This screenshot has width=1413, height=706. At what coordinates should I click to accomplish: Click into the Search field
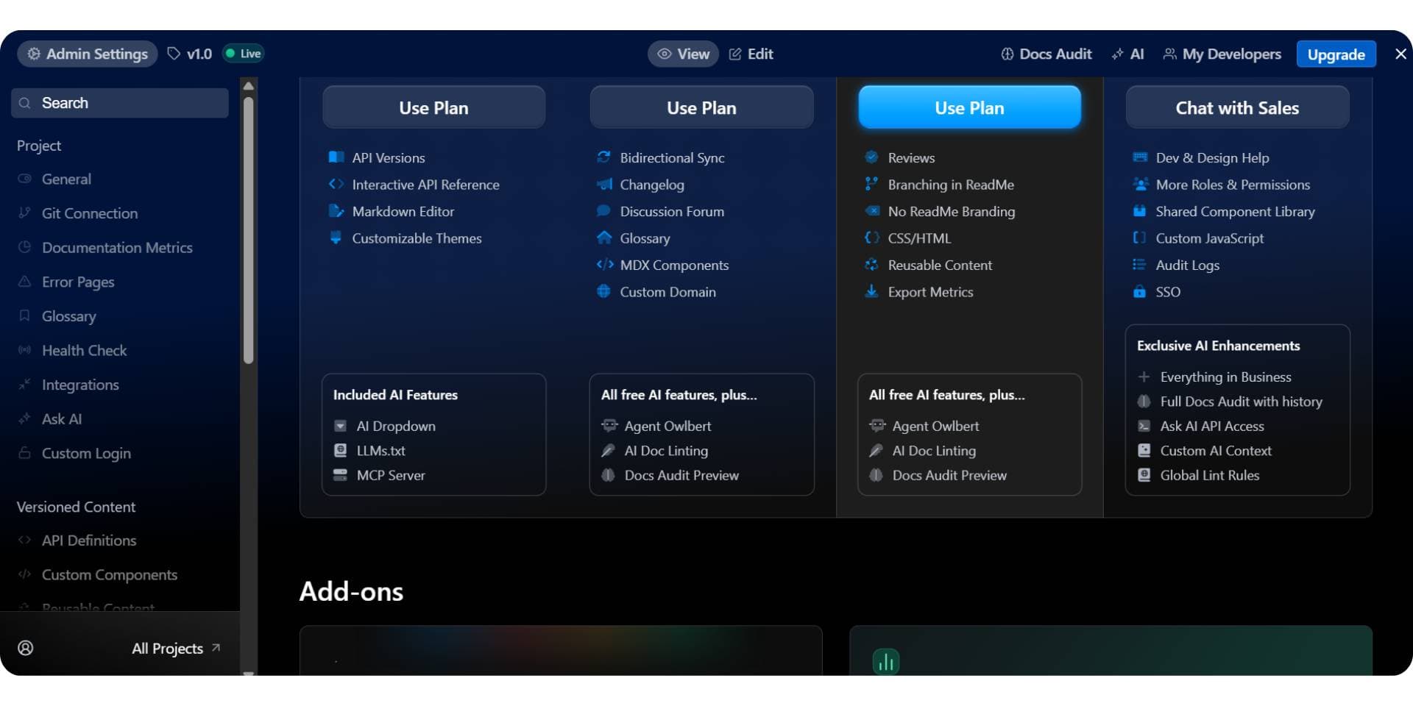point(120,103)
